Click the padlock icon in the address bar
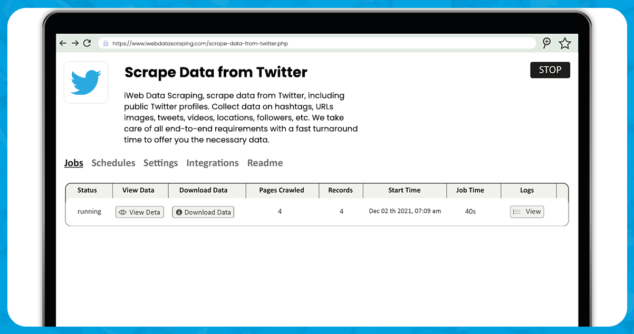This screenshot has width=634, height=334. point(105,43)
